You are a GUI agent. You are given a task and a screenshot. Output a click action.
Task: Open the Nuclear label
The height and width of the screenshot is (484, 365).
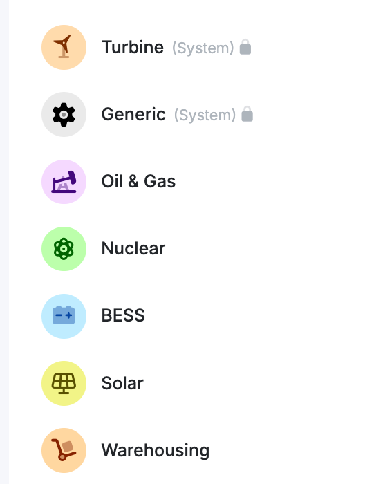pyautogui.click(x=133, y=248)
